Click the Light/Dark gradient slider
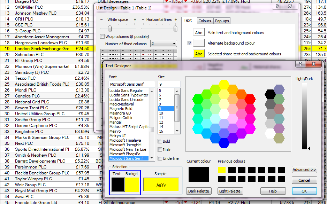327x204 pixels. (x=304, y=116)
